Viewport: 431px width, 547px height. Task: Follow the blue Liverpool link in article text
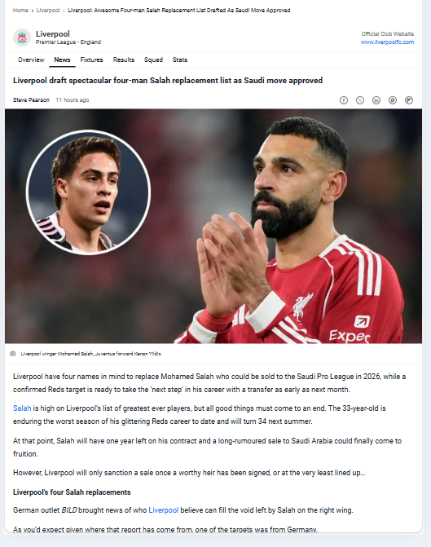pyautogui.click(x=164, y=510)
